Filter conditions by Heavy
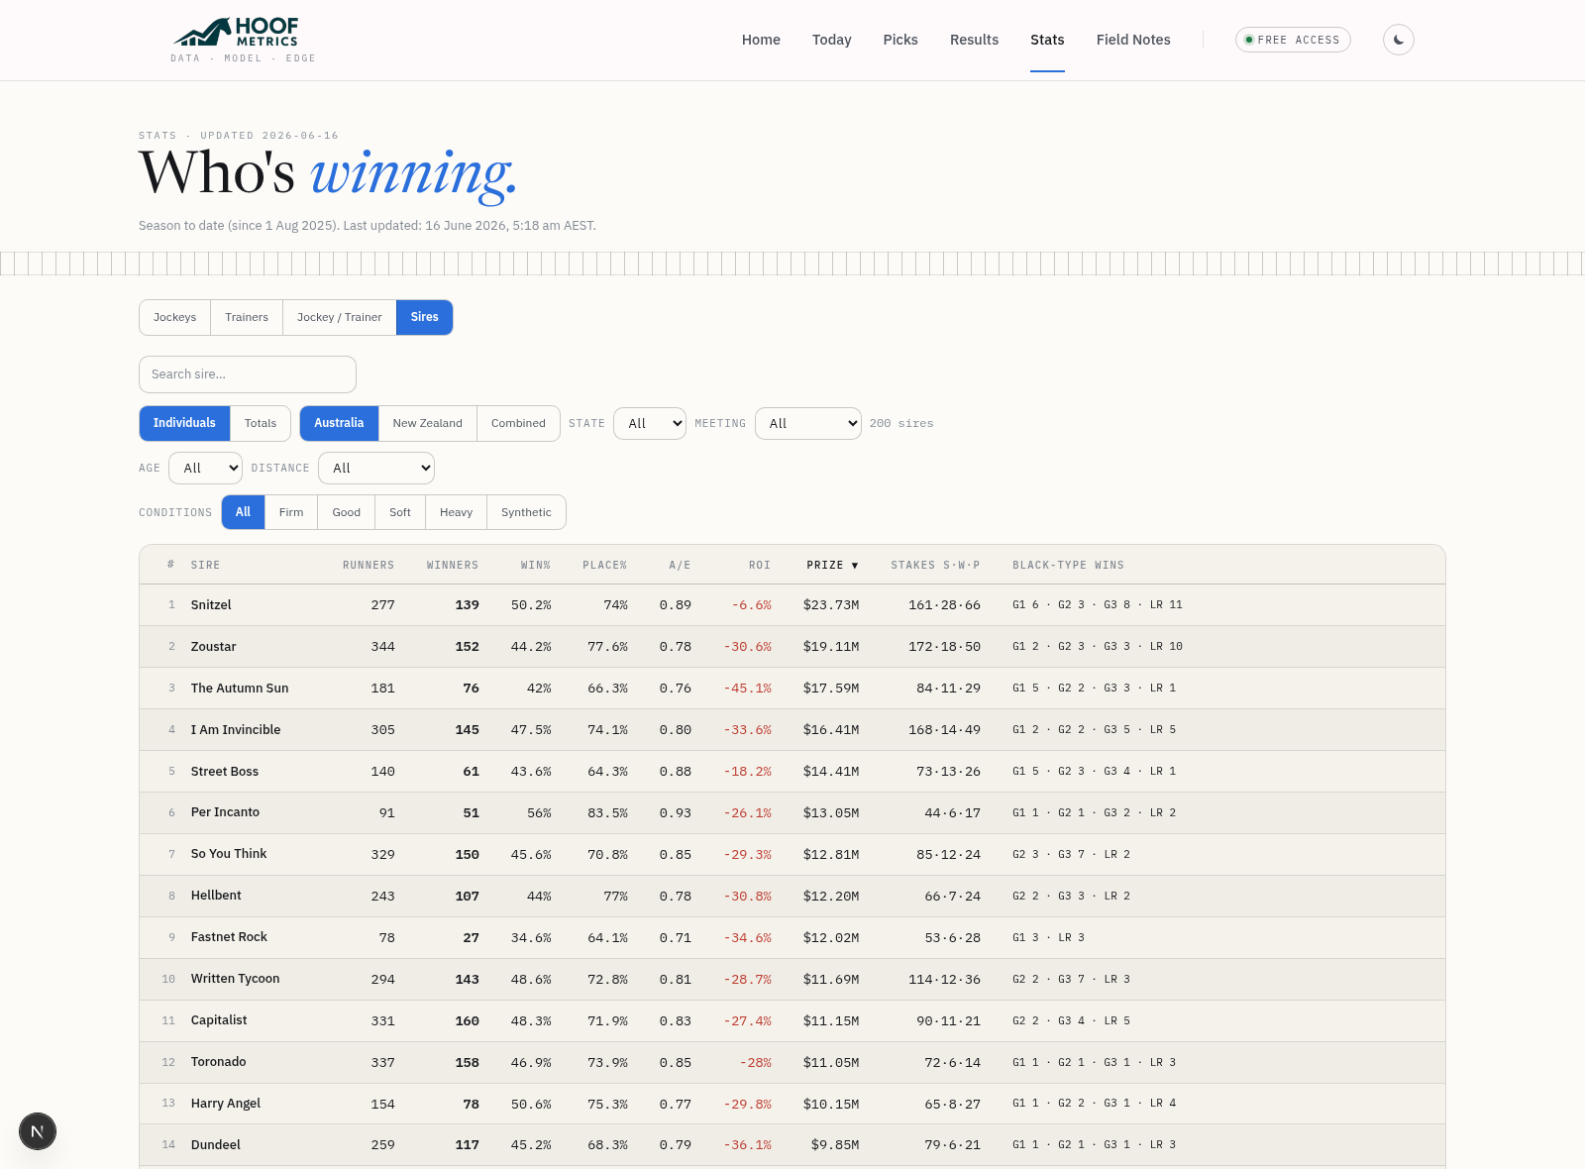 [457, 512]
